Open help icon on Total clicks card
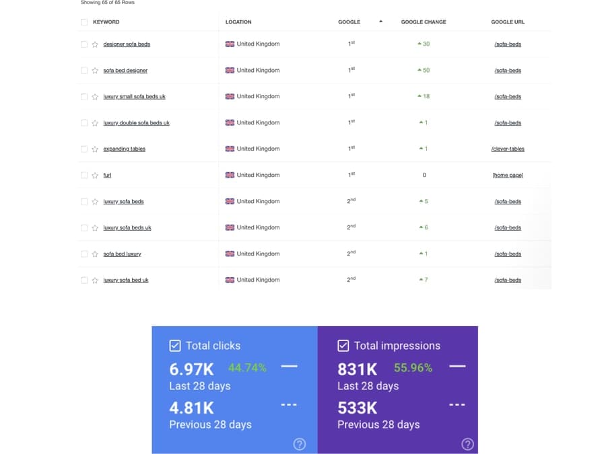606x454 pixels. point(300,445)
